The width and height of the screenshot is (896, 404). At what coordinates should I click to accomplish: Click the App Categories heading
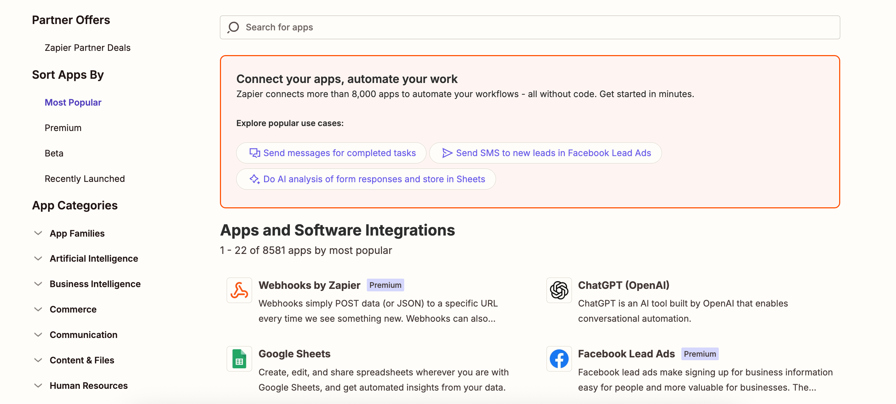[75, 206]
